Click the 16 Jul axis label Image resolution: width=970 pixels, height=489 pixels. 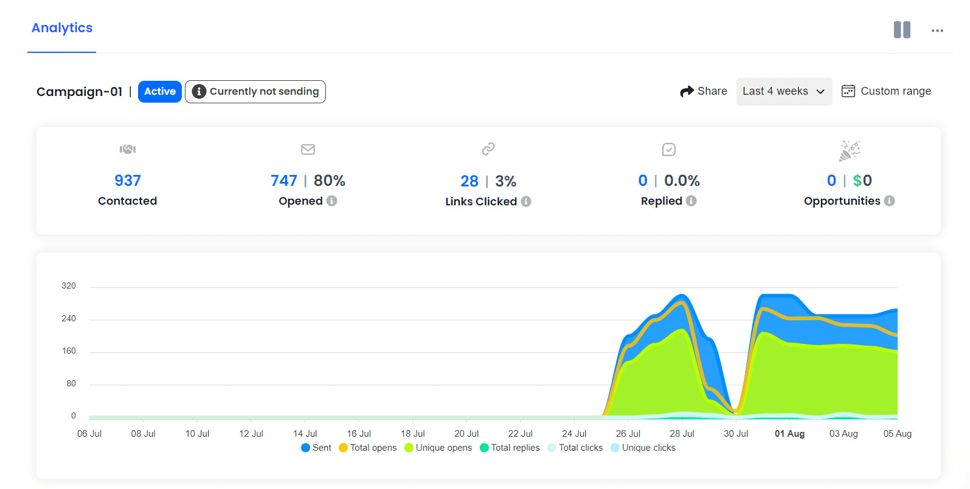click(359, 434)
